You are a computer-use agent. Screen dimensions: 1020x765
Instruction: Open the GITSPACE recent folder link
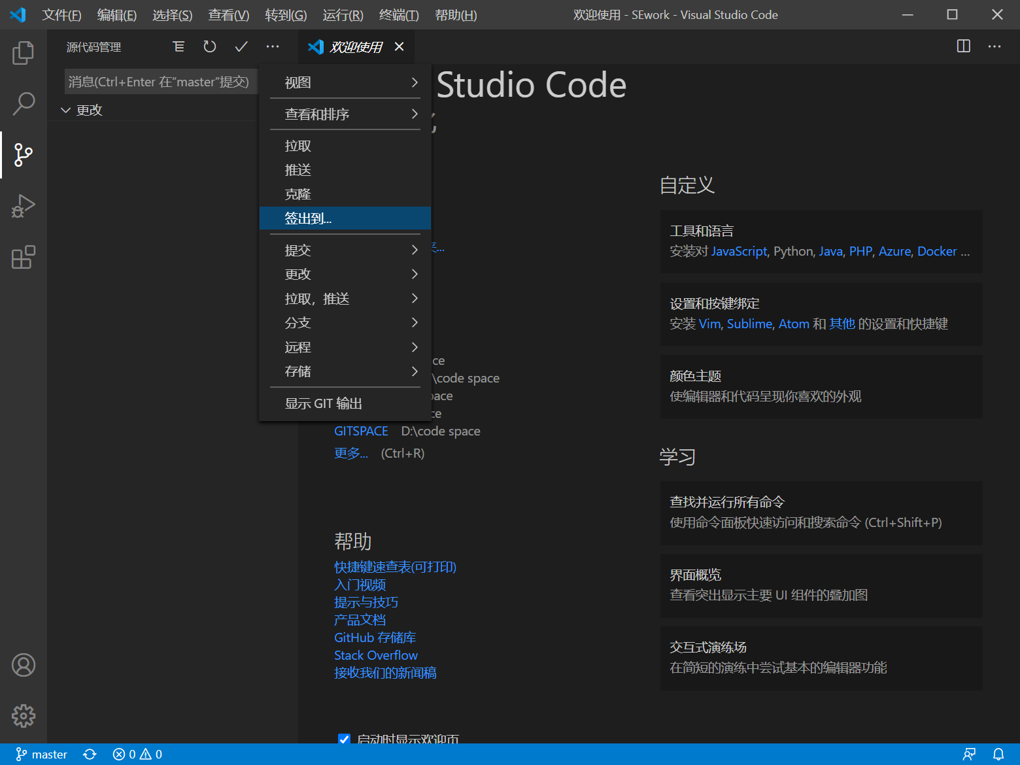pyautogui.click(x=361, y=431)
